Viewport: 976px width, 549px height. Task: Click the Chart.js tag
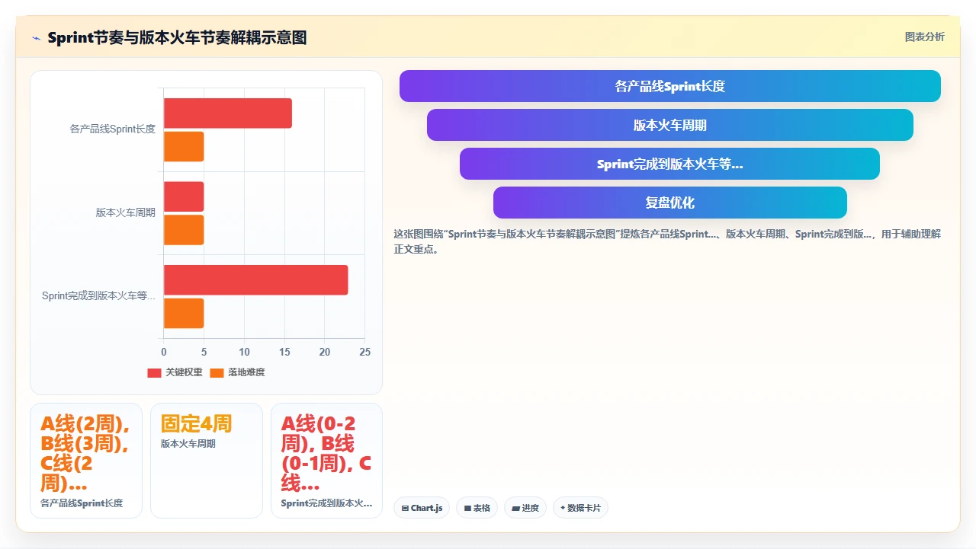point(422,508)
